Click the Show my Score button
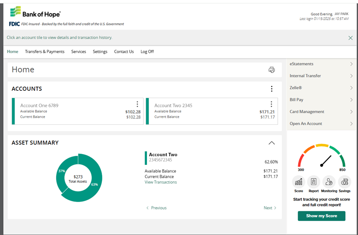 321,216
